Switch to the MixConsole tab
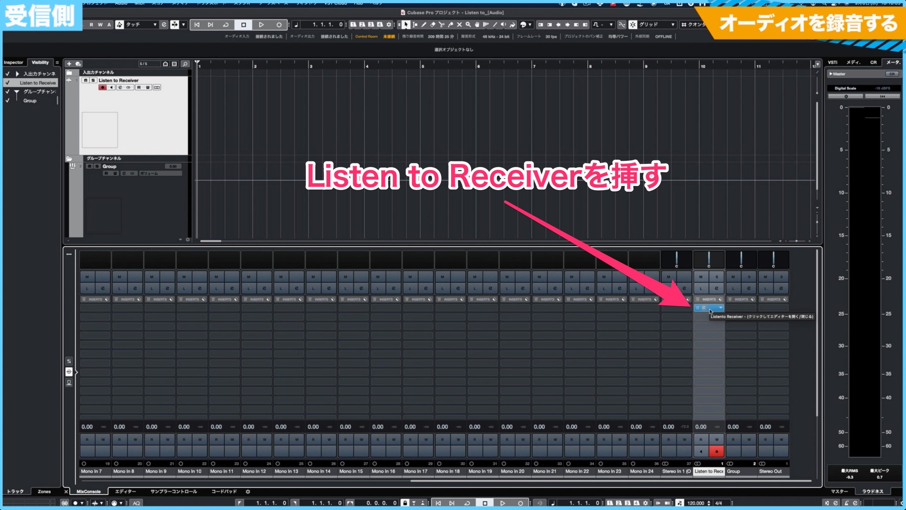The height and width of the screenshot is (510, 906). coord(88,492)
